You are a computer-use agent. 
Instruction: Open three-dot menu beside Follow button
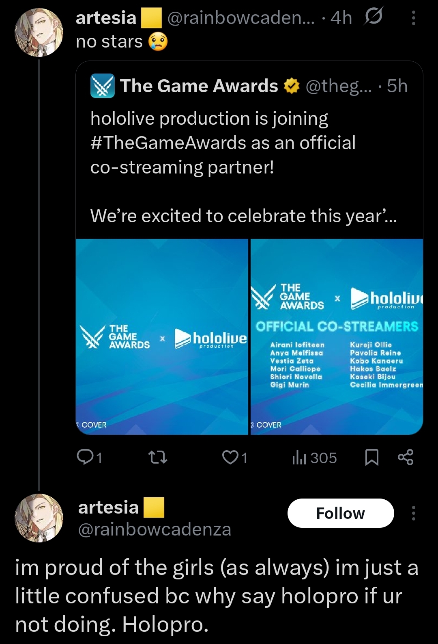(413, 513)
